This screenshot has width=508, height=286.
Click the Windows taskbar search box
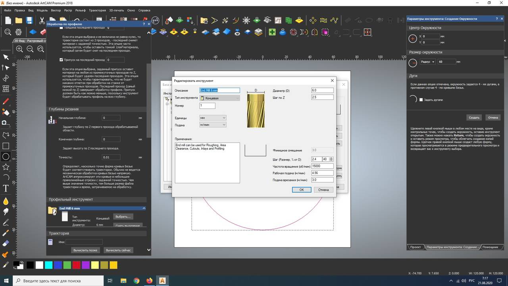pos(58,280)
